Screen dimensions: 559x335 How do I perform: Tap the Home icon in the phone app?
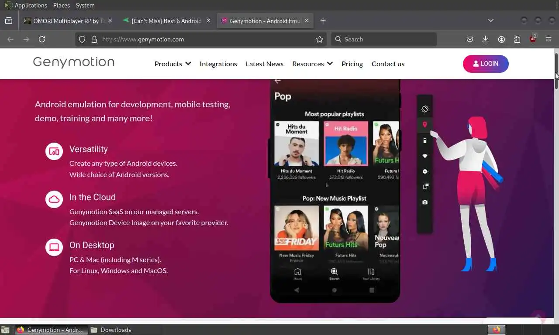(x=297, y=273)
